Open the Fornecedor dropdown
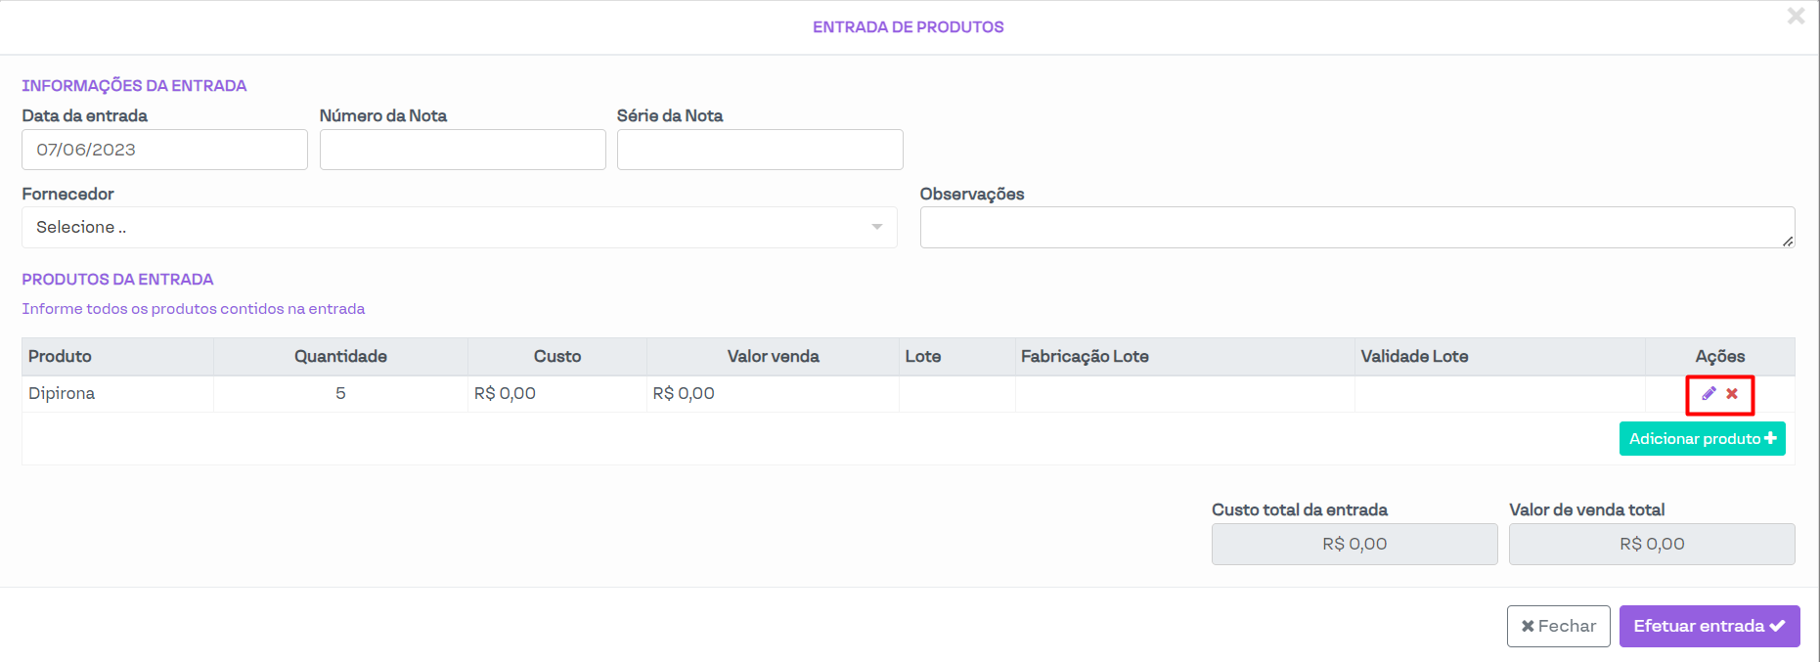 pos(459,227)
